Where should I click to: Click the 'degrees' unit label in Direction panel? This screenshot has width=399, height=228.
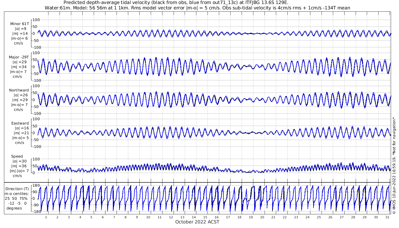(14, 208)
